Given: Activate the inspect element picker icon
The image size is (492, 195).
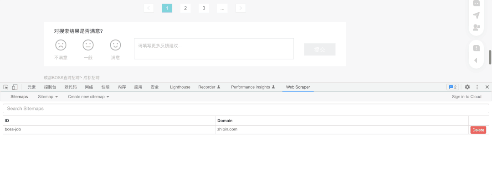Looking at the screenshot, I should (x=6, y=87).
